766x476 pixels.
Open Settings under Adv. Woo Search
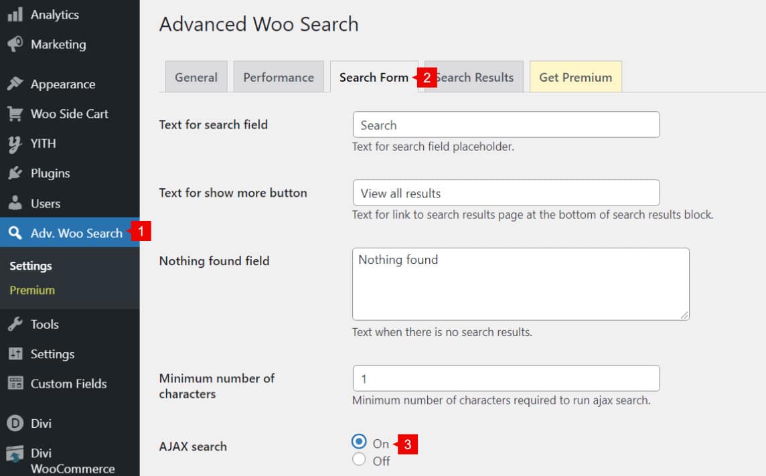point(31,266)
